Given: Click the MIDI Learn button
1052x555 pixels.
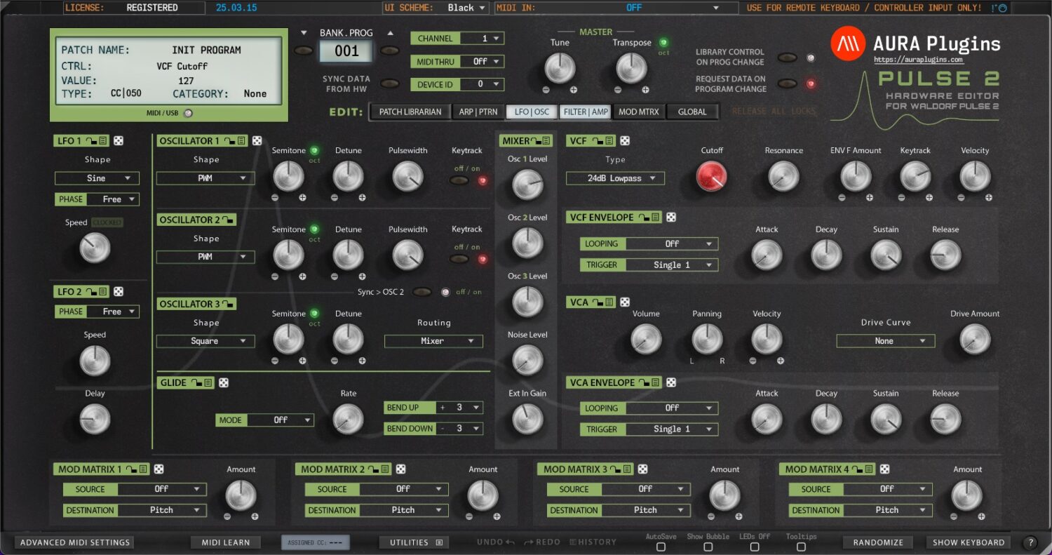Looking at the screenshot, I should tap(226, 542).
